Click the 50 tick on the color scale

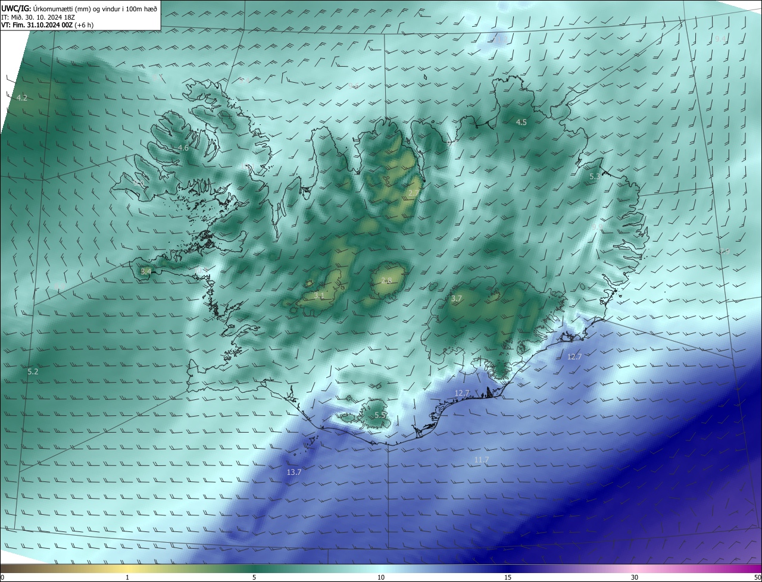point(757,577)
